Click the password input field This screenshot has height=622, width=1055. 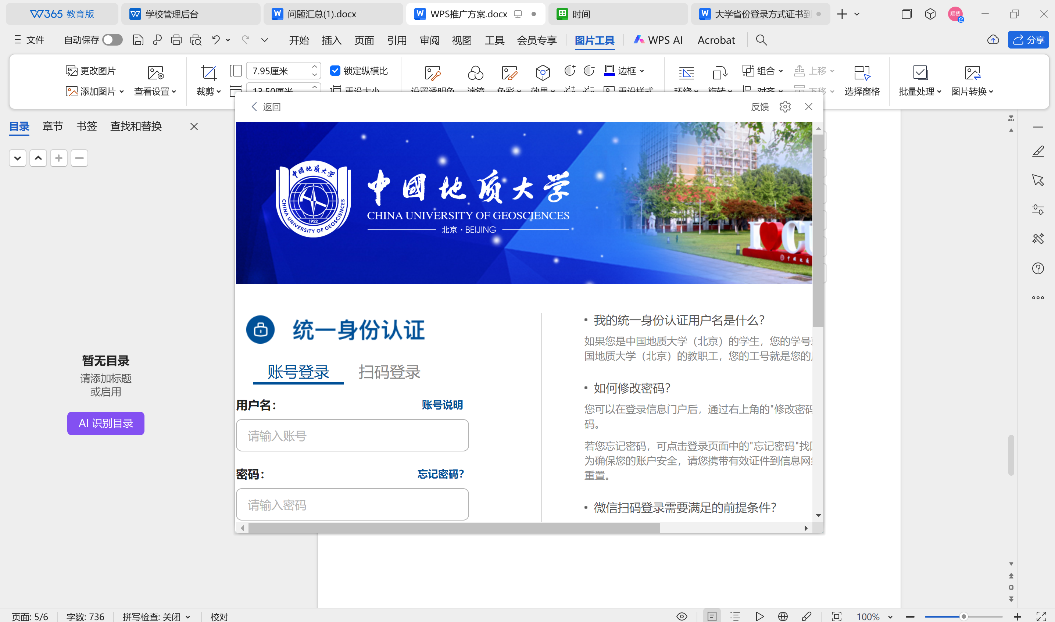353,504
